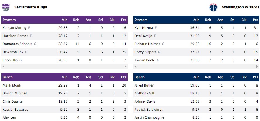The height and width of the screenshot is (121, 260).
Task: Click the Washington Wizards team logo
Action: pyautogui.click(x=213, y=7)
